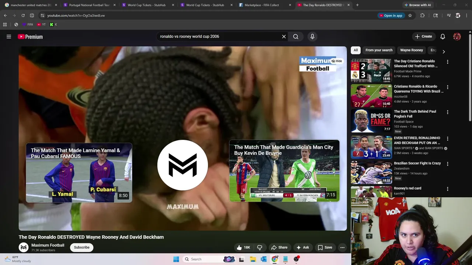
Task: Open the account avatar menu
Action: pos(457,36)
